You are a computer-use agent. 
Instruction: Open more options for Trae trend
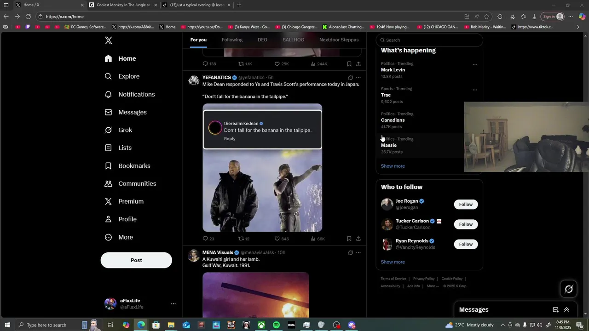475,90
